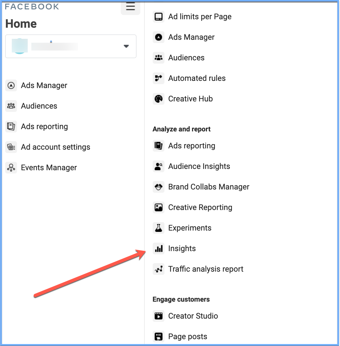This screenshot has width=340, height=346.
Task: Open Ad limits per Page link
Action: pos(200,17)
